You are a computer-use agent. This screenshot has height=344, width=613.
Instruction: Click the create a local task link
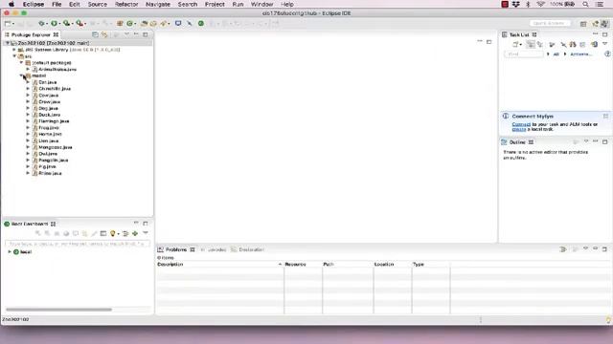519,129
